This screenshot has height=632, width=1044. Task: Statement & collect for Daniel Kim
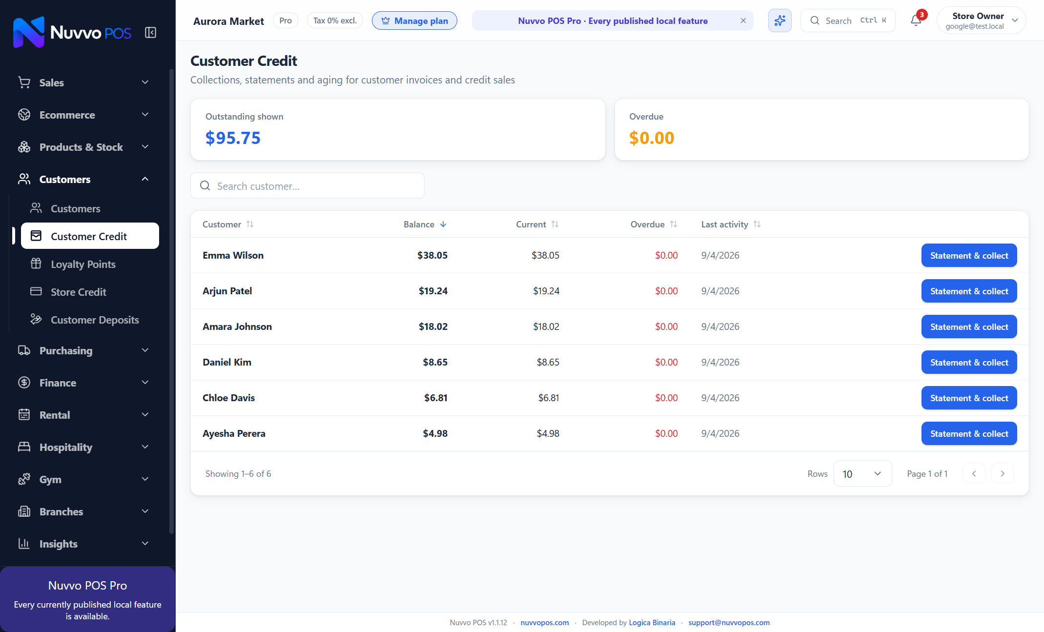coord(969,362)
